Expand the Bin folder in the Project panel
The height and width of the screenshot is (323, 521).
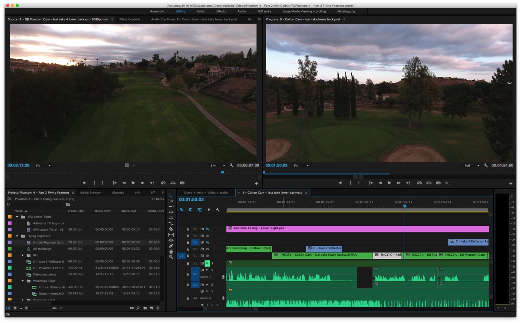click(23, 255)
